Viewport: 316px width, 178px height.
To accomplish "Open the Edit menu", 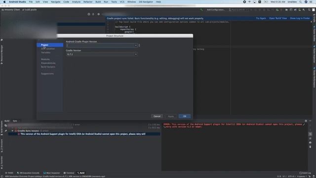I will tap(38, 2).
